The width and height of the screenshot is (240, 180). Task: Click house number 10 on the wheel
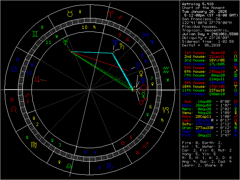[84, 27]
